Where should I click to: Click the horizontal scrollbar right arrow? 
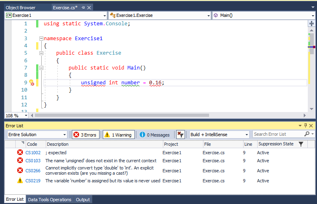[305, 115]
